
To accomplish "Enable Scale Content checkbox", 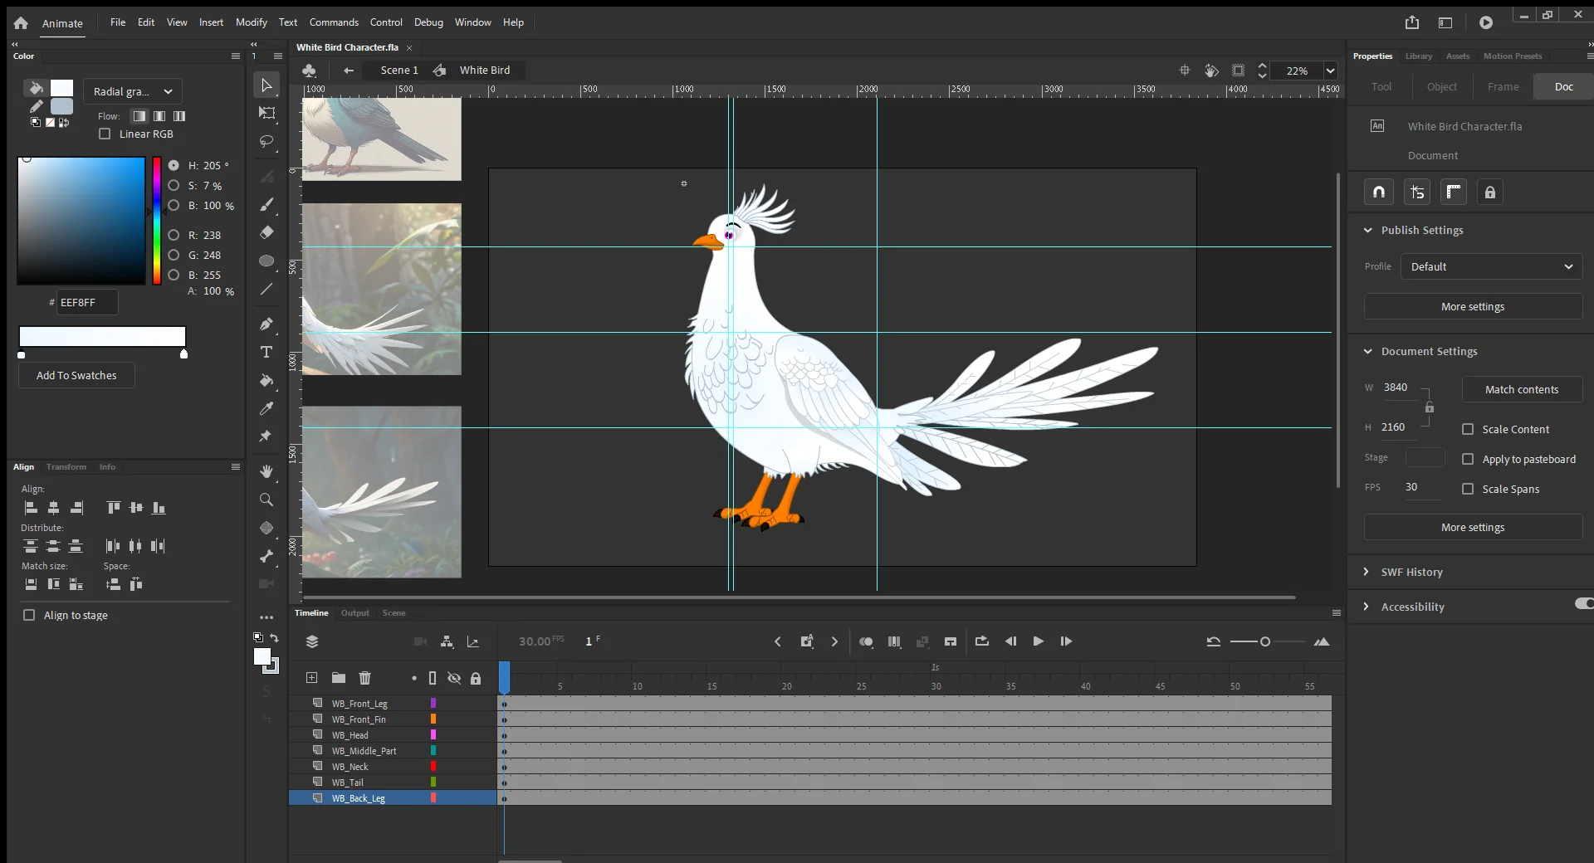I will pyautogui.click(x=1468, y=429).
